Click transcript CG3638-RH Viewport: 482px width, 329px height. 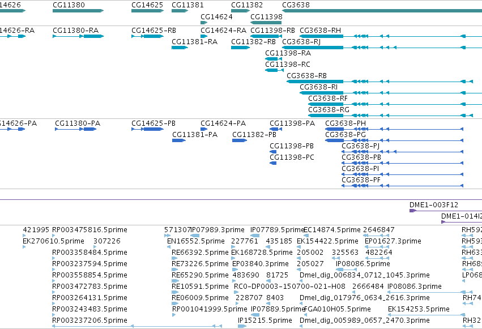[321, 31]
